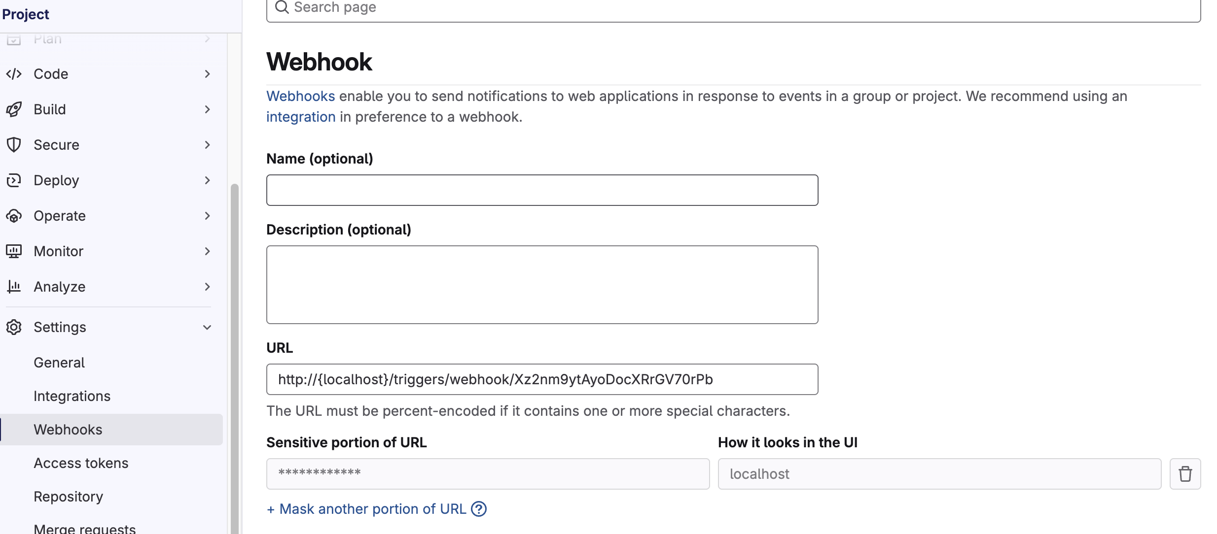Screen dimensions: 1217x534
Task: Follow the Webhooks documentation link
Action: click(300, 96)
